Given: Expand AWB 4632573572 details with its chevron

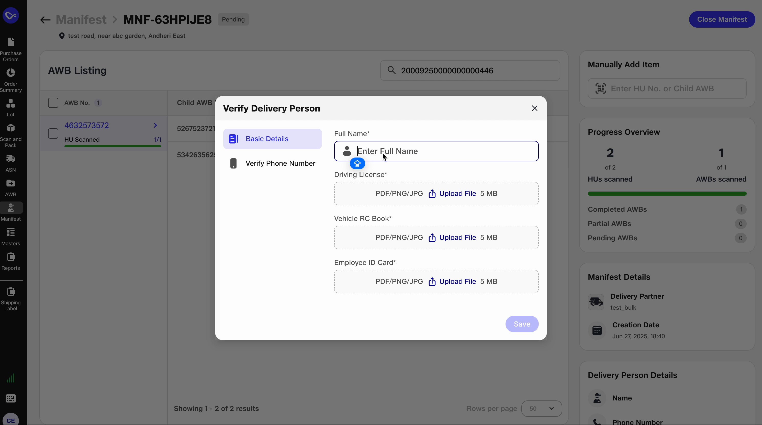Looking at the screenshot, I should (x=155, y=125).
